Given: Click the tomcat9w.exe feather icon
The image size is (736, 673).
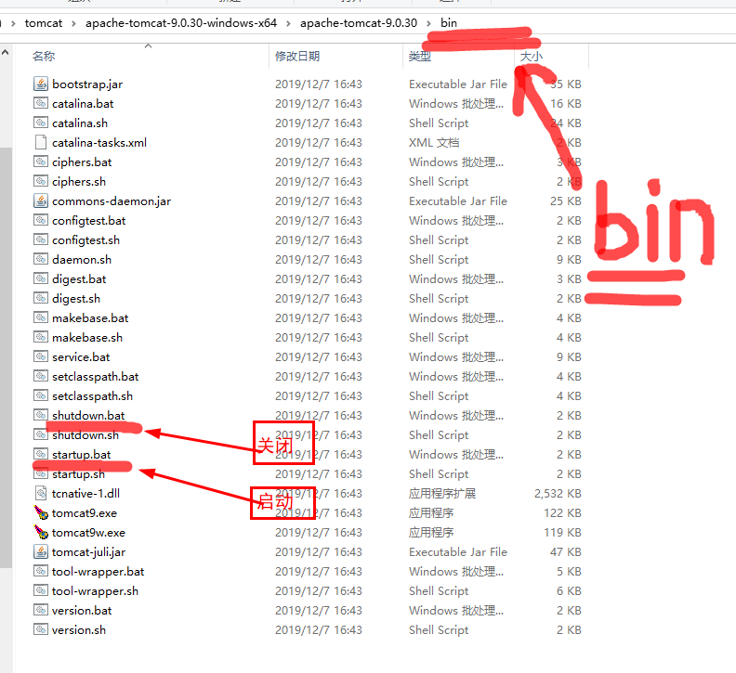Looking at the screenshot, I should (x=41, y=532).
